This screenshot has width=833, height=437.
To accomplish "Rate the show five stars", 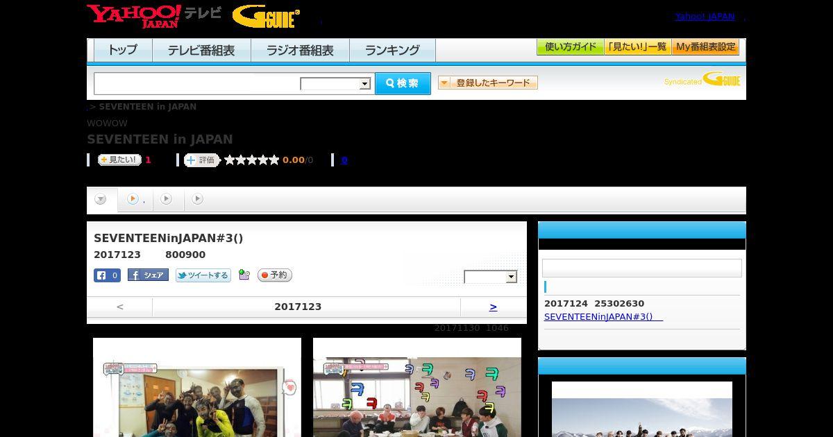I will (274, 160).
